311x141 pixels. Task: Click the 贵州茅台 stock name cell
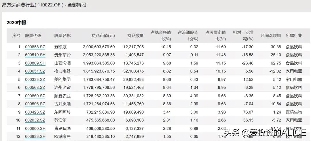click(x=62, y=55)
